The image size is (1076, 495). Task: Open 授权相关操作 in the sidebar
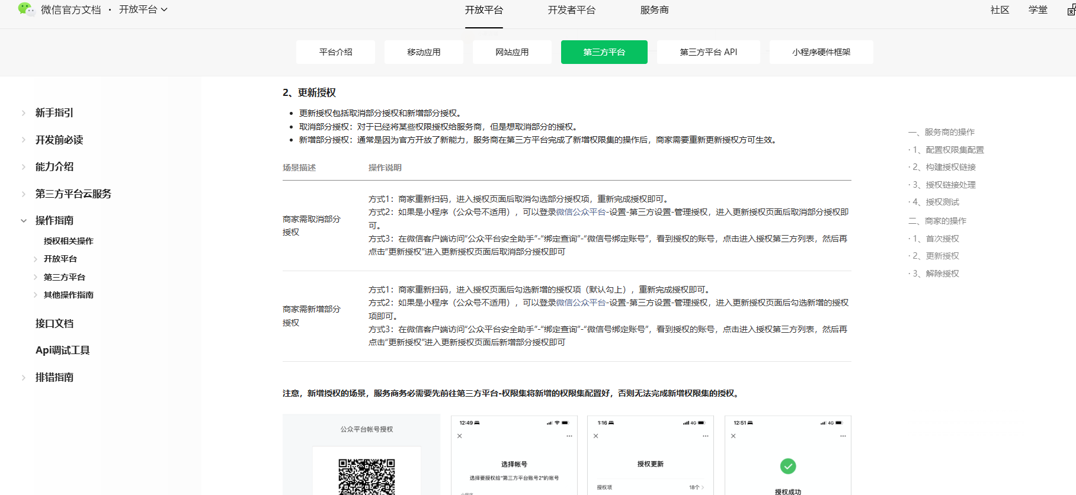pos(68,241)
